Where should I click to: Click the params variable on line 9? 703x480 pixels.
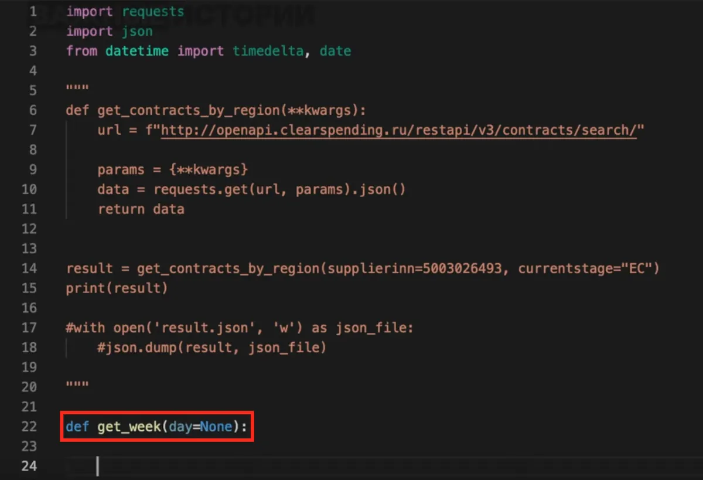tap(121, 169)
